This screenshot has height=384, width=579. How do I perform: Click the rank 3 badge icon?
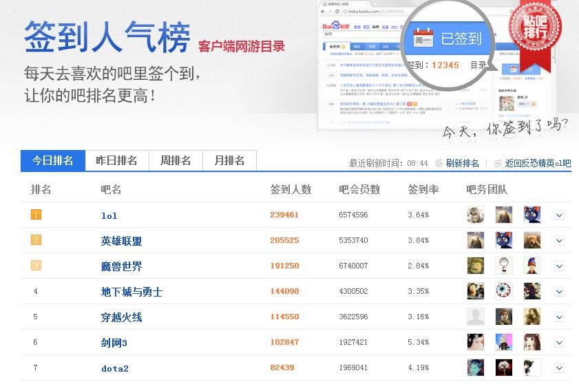point(36,266)
